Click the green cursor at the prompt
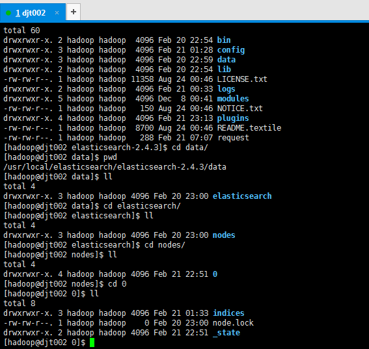 point(92,343)
